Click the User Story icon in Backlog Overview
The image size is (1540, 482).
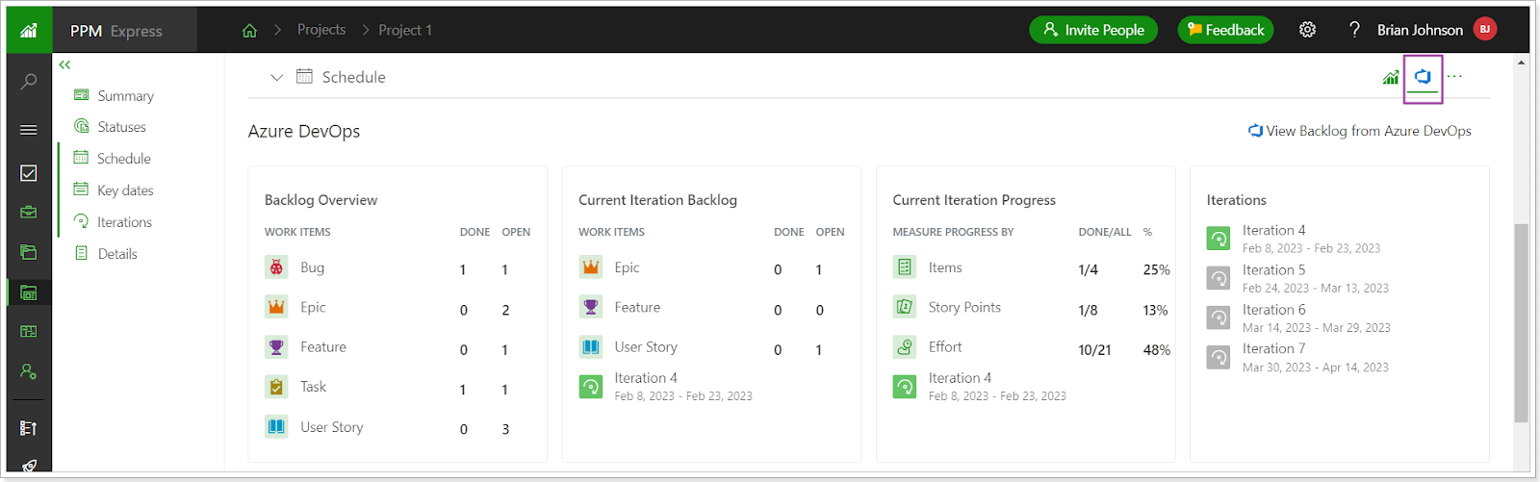click(276, 426)
